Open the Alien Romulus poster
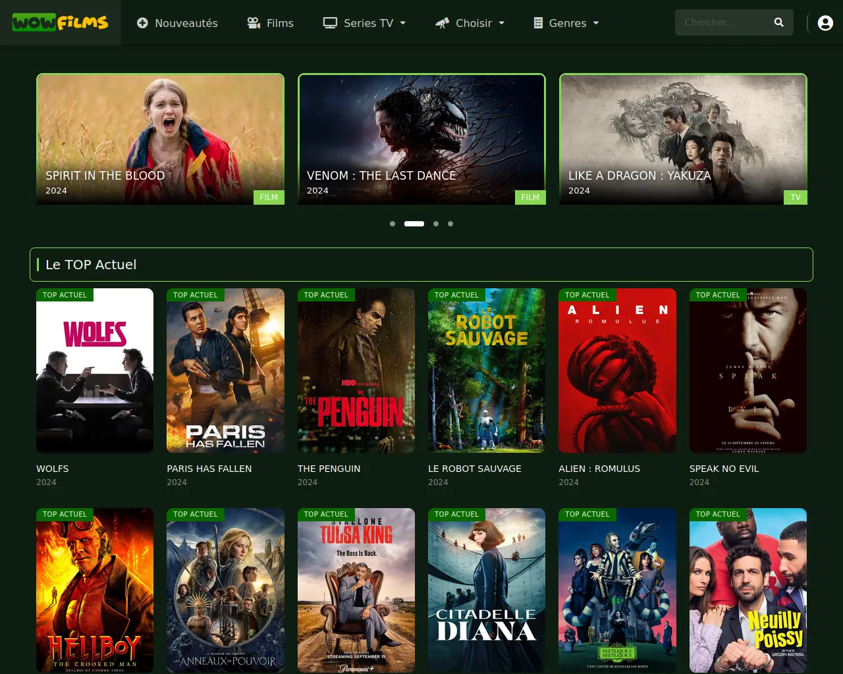Viewport: 843px width, 674px height. pos(617,371)
